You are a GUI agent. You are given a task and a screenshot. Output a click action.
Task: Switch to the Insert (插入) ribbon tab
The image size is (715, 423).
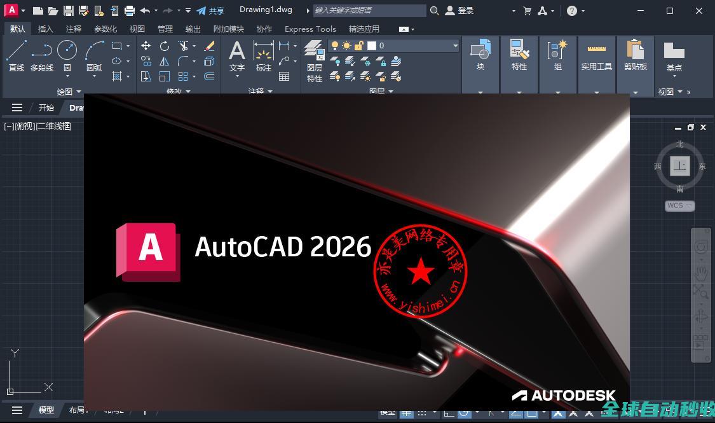point(46,29)
